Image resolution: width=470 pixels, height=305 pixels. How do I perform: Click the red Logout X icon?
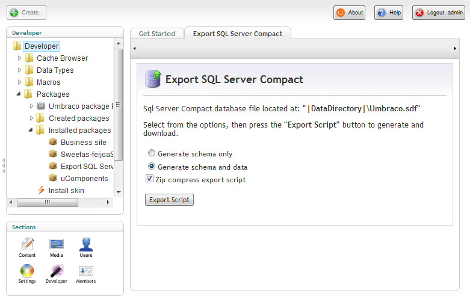click(x=419, y=13)
